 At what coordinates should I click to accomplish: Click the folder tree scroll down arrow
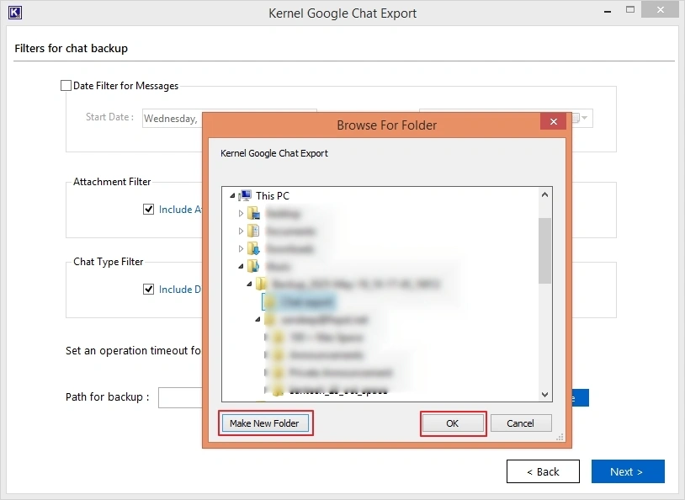point(544,395)
